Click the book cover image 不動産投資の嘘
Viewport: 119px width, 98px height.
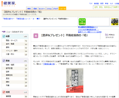coord(75,80)
